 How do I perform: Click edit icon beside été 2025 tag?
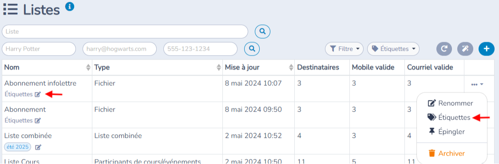tap(38, 147)
